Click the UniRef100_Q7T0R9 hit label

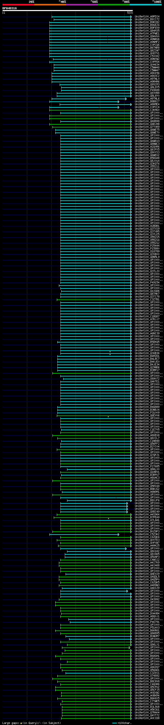(x=147, y=127)
